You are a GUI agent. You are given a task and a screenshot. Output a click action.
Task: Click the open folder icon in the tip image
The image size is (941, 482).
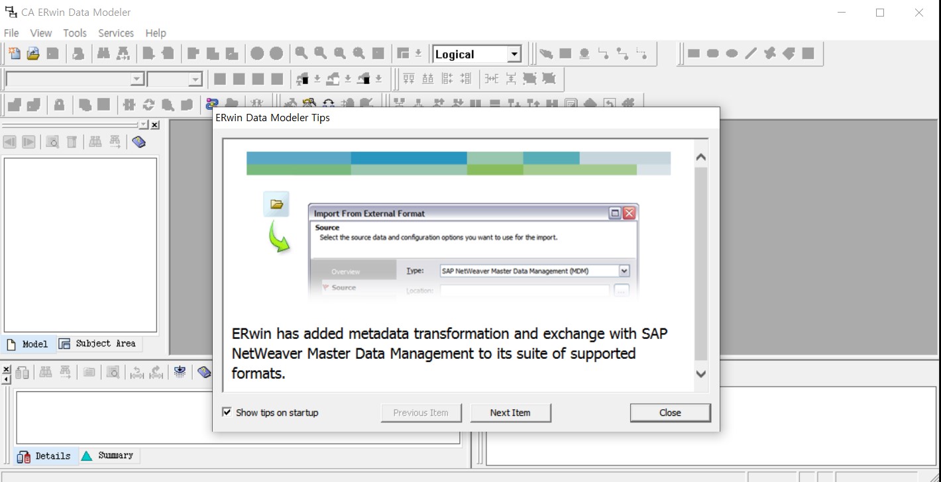[276, 204]
